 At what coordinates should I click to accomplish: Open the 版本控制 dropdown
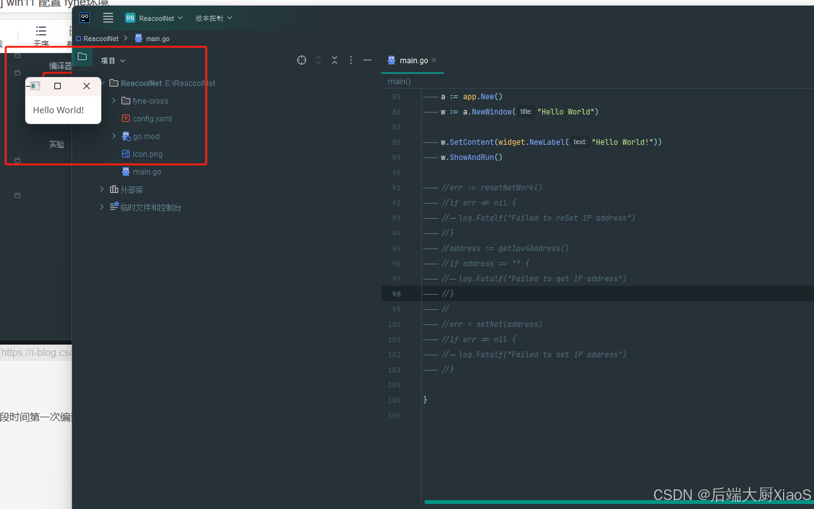click(x=214, y=18)
